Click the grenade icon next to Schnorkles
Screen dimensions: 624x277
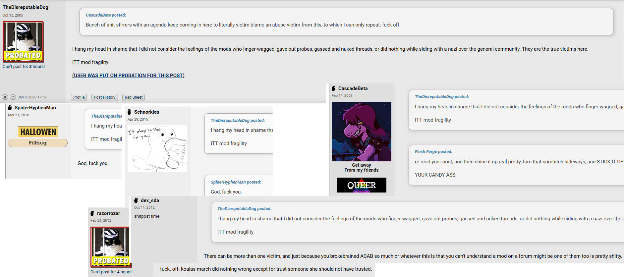pyautogui.click(x=130, y=112)
